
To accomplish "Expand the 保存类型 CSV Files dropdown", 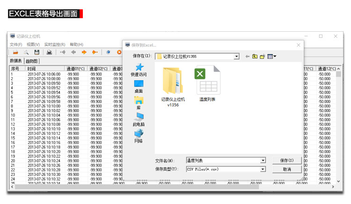I will [x=263, y=169].
